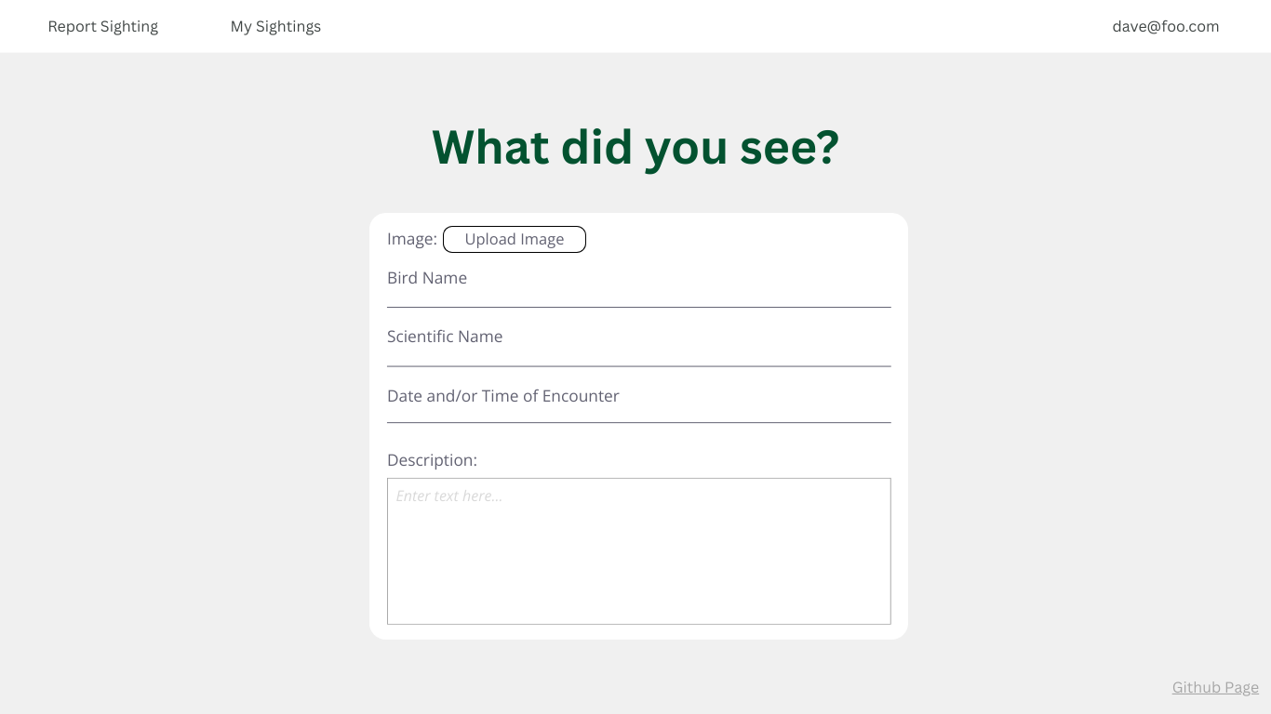
Task: Click the "Description:" label text
Action: point(432,460)
